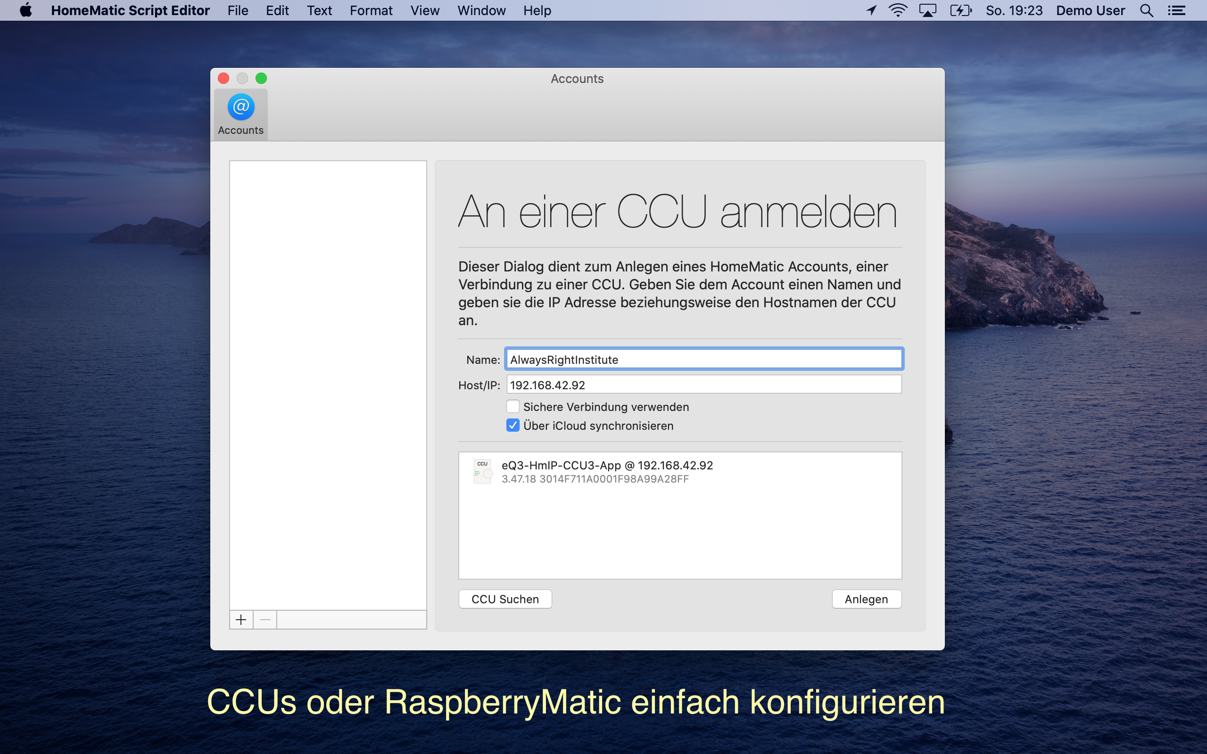Enable Sichere Verbindung verwenden checkbox
Screen dimensions: 1207x754
pyautogui.click(x=513, y=406)
